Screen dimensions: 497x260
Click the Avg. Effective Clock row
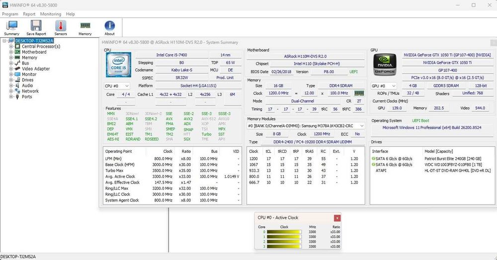[x=172, y=183]
